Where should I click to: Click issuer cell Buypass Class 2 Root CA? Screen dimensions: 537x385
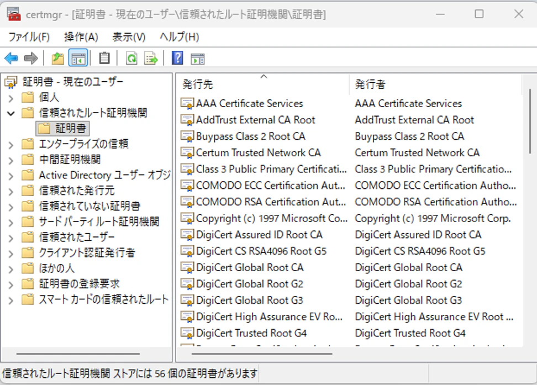[409, 136]
